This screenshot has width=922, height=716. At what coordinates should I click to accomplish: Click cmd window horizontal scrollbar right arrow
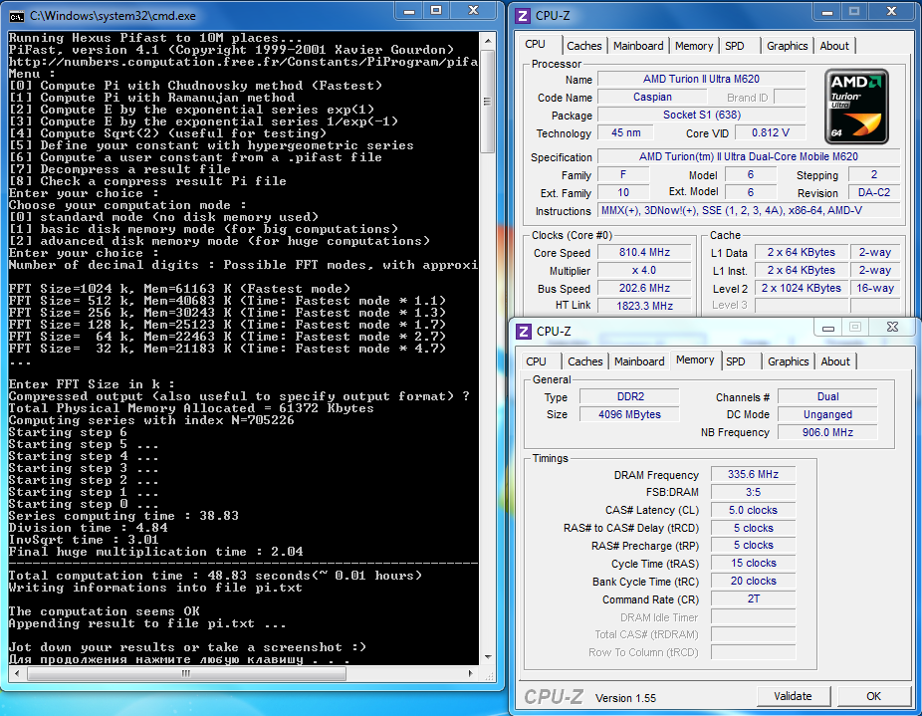[x=470, y=673]
